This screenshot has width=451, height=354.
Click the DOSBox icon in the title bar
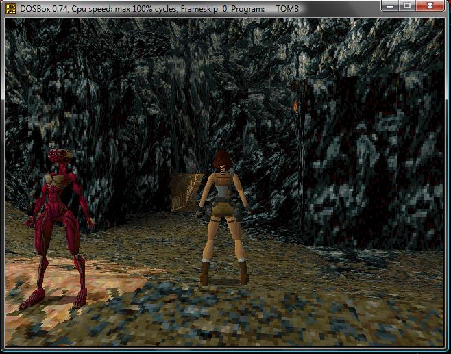[11, 9]
